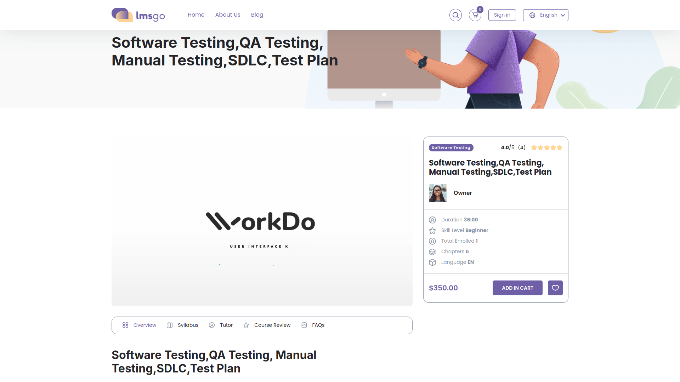The width and height of the screenshot is (680, 382).
Task: Switch to the Syllabus tab
Action: click(188, 325)
